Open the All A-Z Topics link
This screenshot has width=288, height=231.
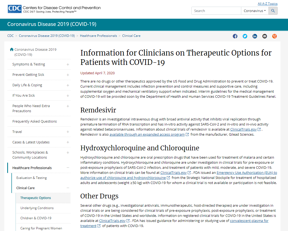[267, 4]
